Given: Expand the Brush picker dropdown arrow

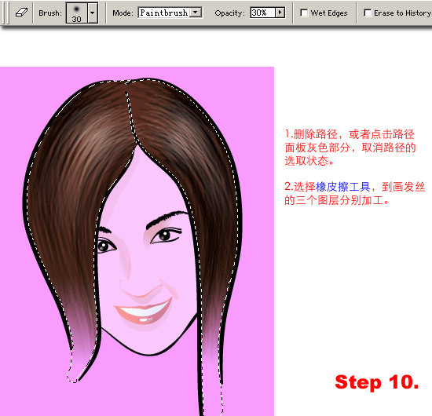Looking at the screenshot, I should (93, 13).
